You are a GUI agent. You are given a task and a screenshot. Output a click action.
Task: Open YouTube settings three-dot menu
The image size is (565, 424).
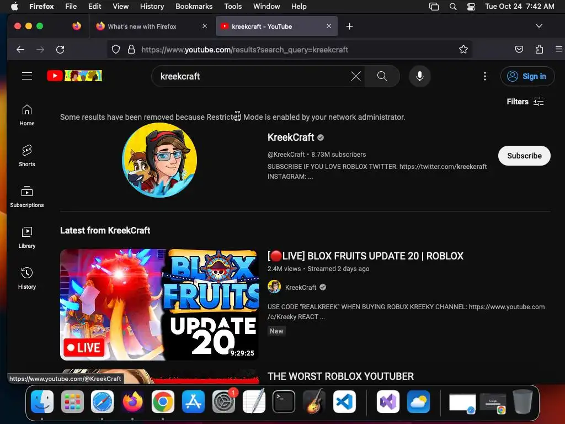[484, 76]
